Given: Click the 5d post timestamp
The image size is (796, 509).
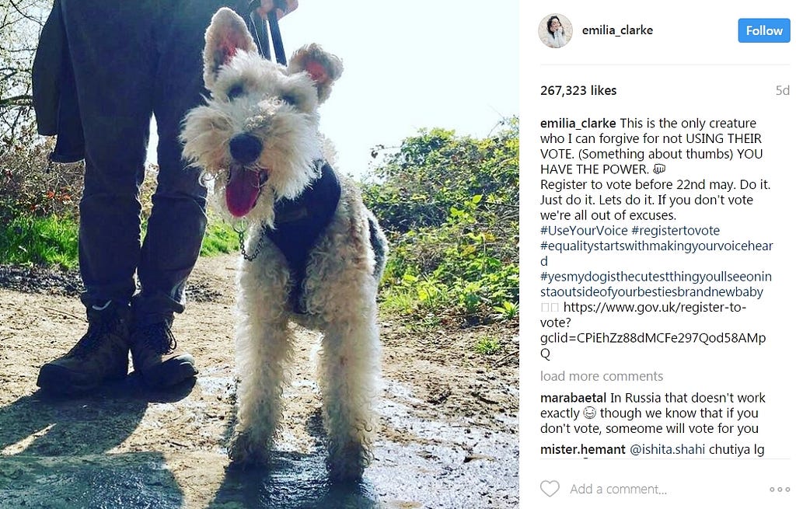Looking at the screenshot, I should point(782,90).
